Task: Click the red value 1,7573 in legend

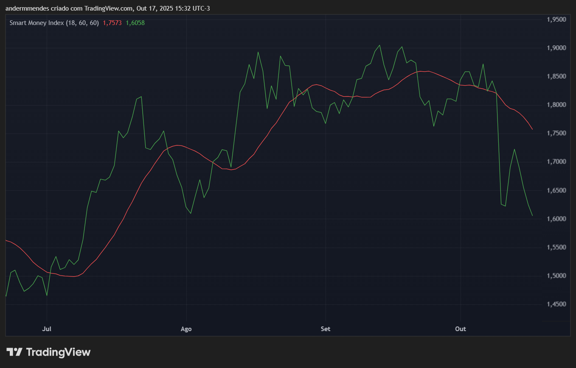Action: [112, 23]
